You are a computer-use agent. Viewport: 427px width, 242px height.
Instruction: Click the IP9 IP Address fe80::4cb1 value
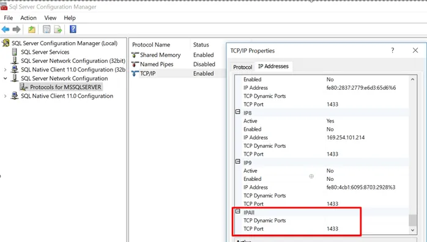[361, 187]
